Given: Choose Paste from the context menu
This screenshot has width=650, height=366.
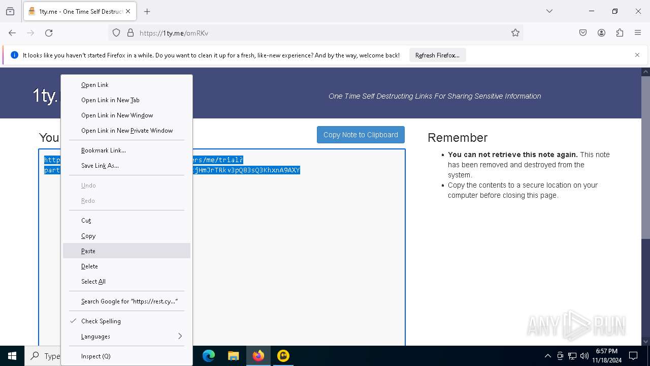Looking at the screenshot, I should 126,251.
